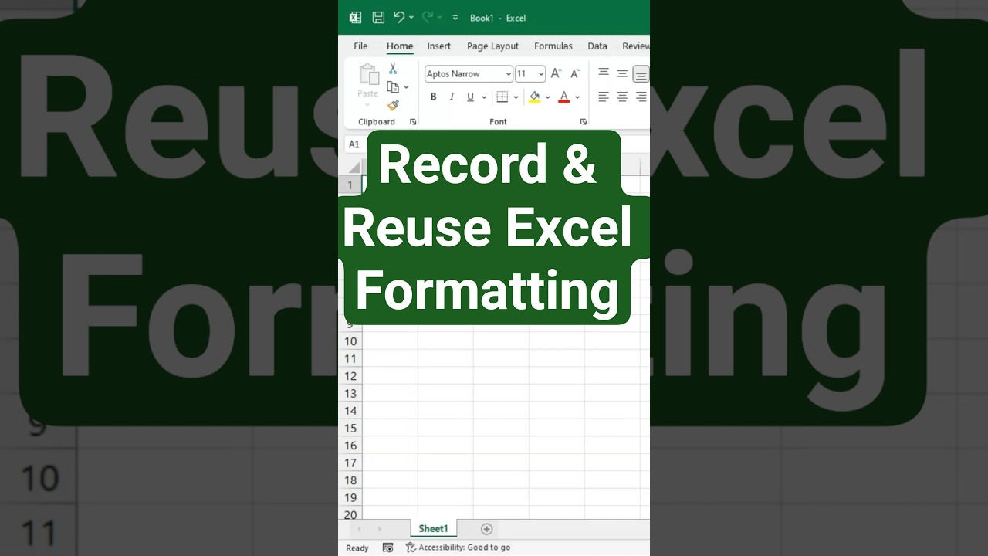Select Align Right icon
This screenshot has height=556, width=988.
coord(641,97)
